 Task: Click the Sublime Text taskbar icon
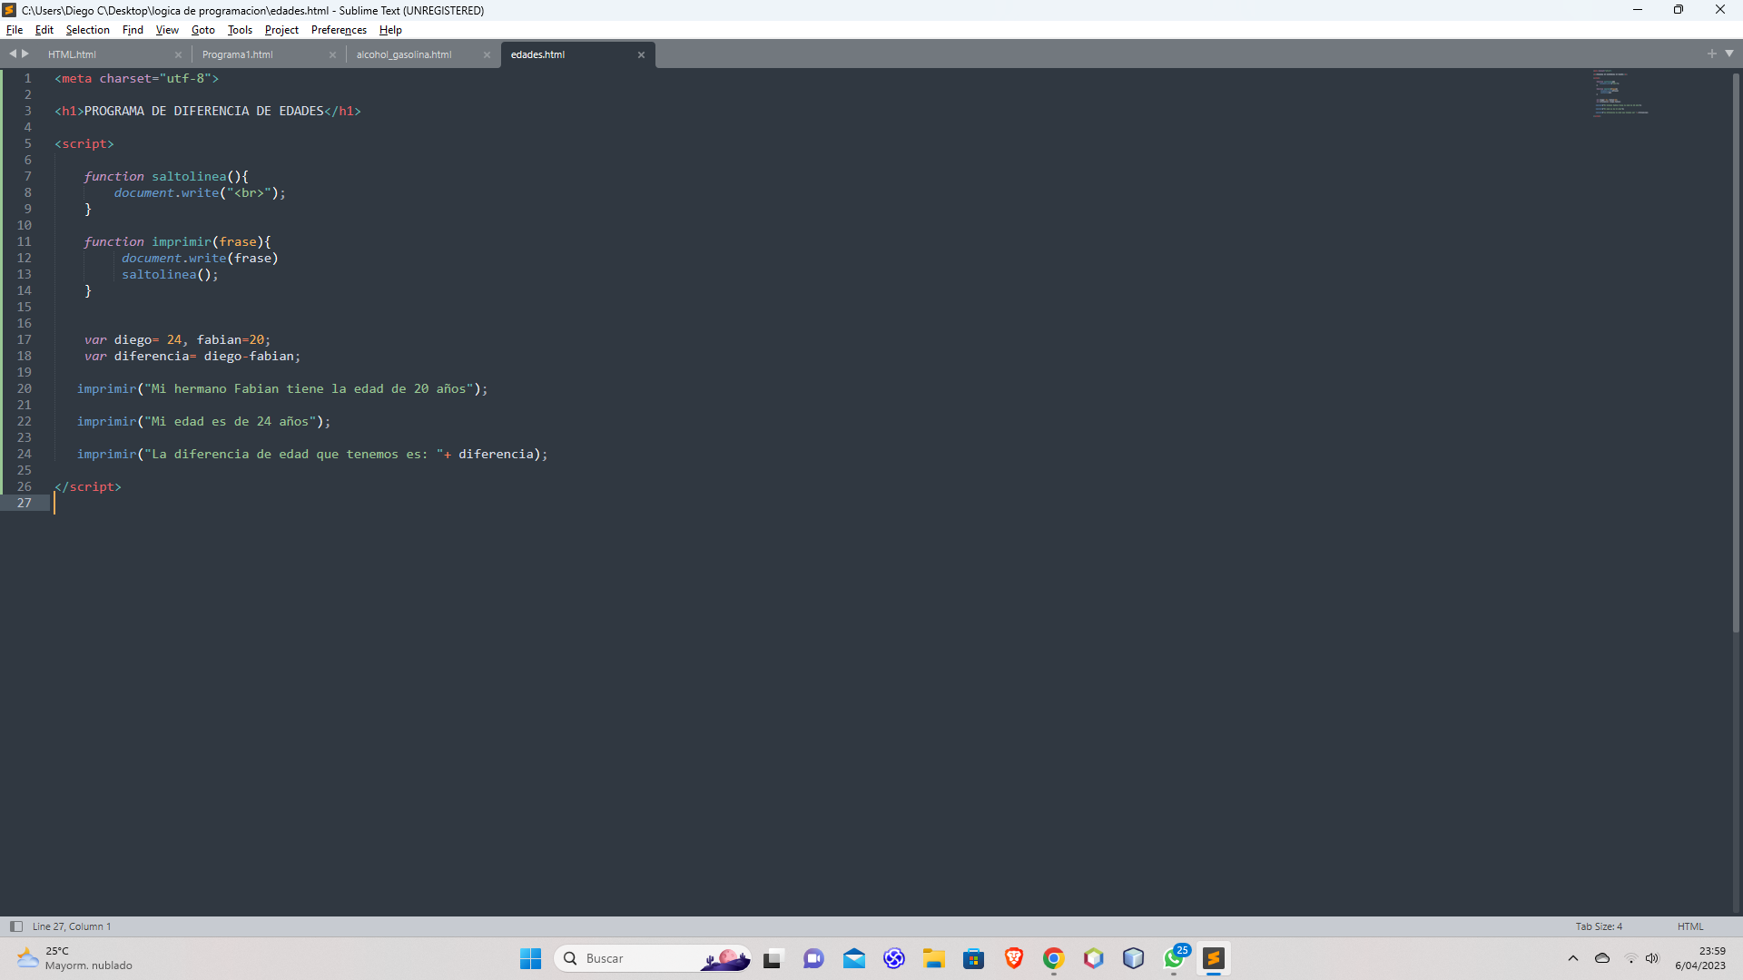click(1214, 958)
